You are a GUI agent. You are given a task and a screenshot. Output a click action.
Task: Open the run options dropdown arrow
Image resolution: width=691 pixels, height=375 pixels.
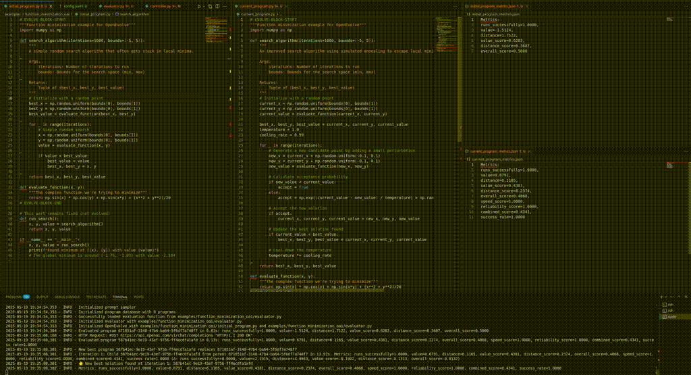click(204, 5)
